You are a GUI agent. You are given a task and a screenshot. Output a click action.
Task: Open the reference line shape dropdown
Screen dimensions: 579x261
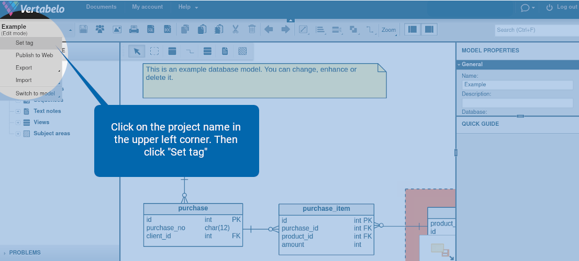[x=370, y=30]
